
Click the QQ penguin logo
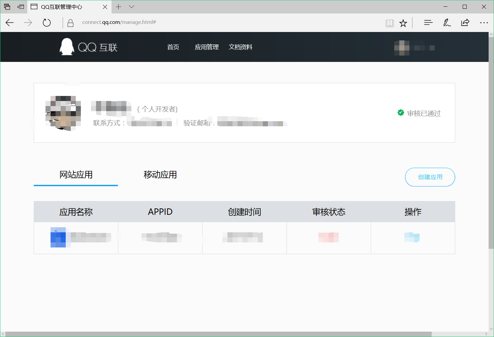67,47
